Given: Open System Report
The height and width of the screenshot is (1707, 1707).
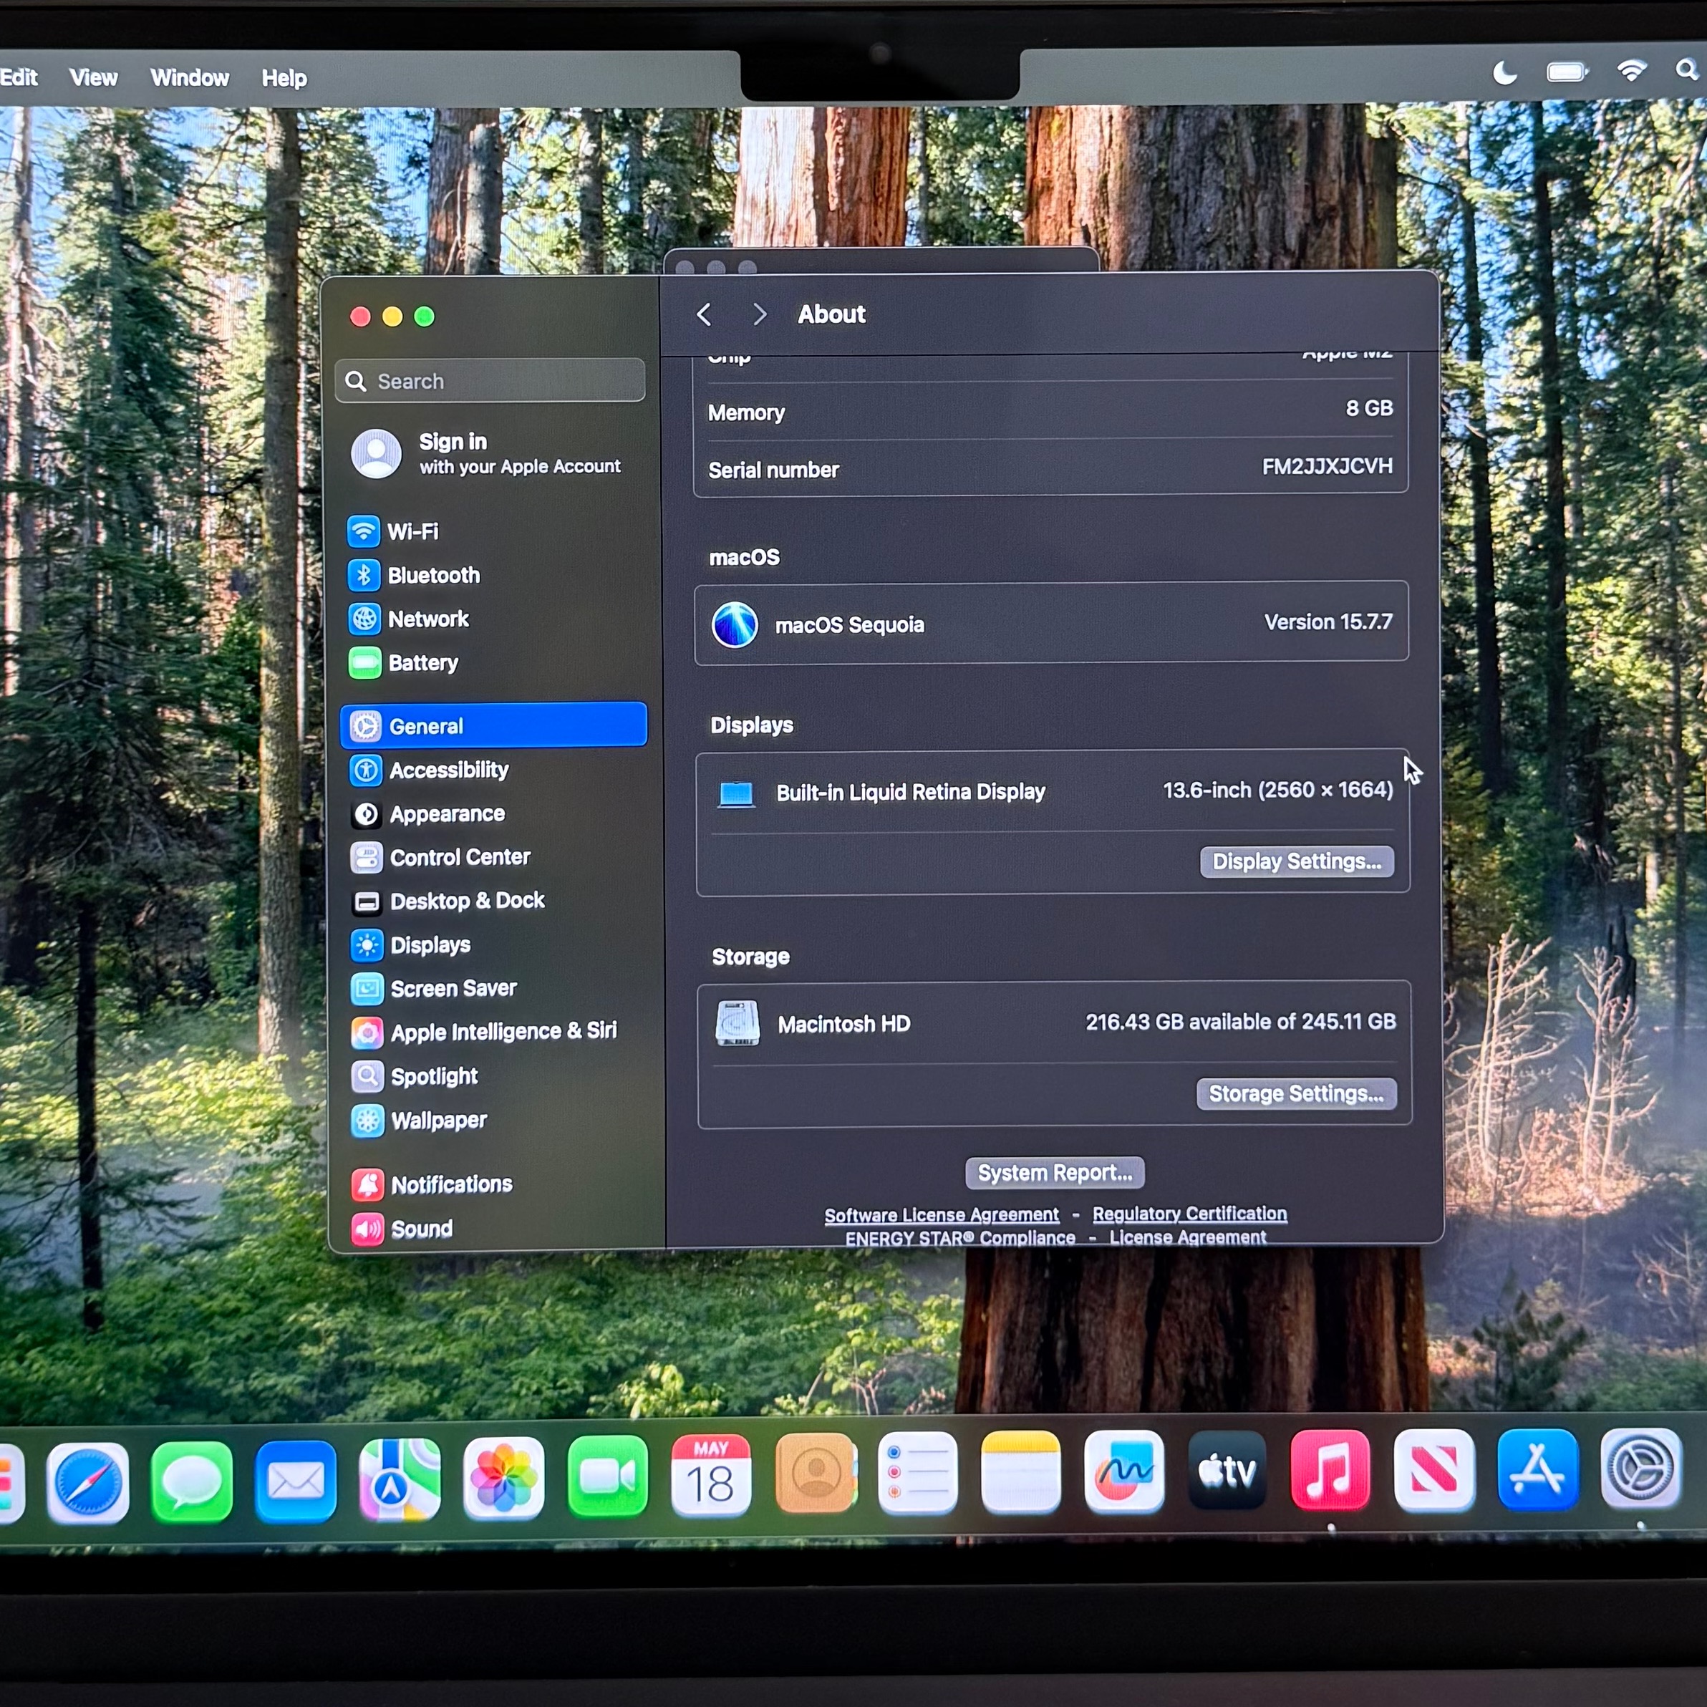Looking at the screenshot, I should pyautogui.click(x=1054, y=1172).
